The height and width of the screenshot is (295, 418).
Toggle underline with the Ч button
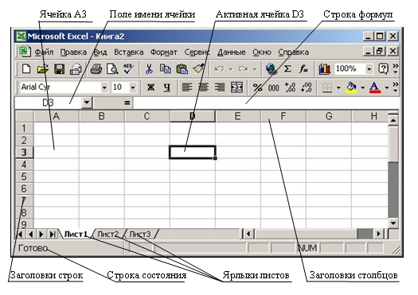pos(167,87)
